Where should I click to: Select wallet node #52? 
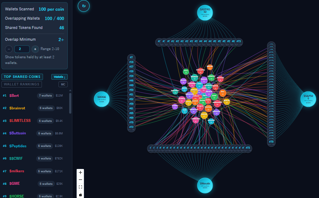(x=131, y=99)
